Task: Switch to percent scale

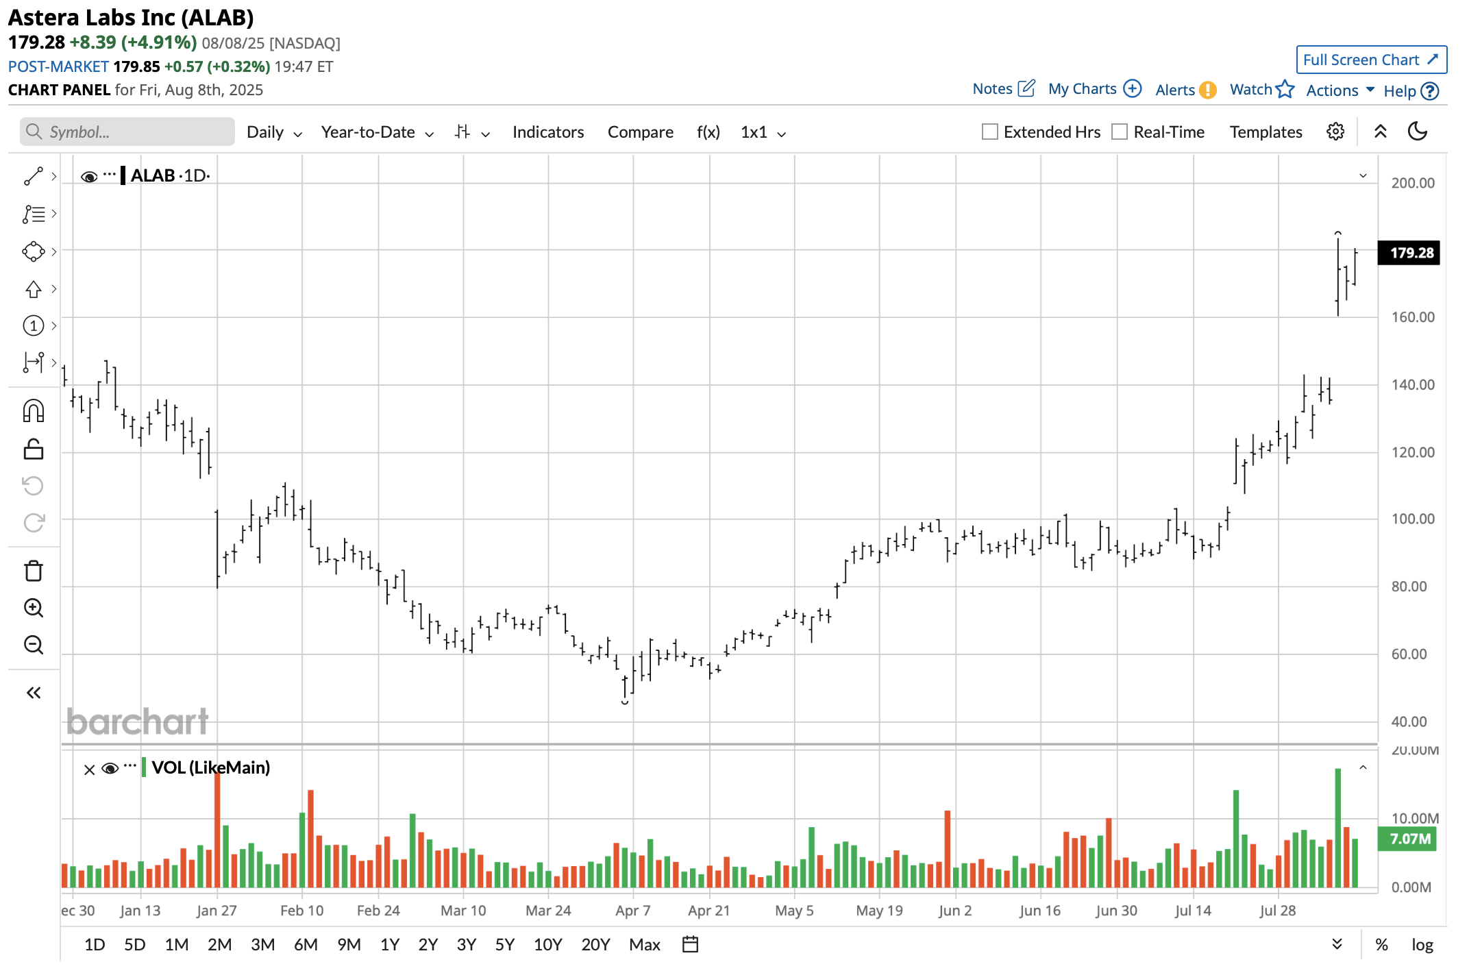Action: tap(1381, 945)
